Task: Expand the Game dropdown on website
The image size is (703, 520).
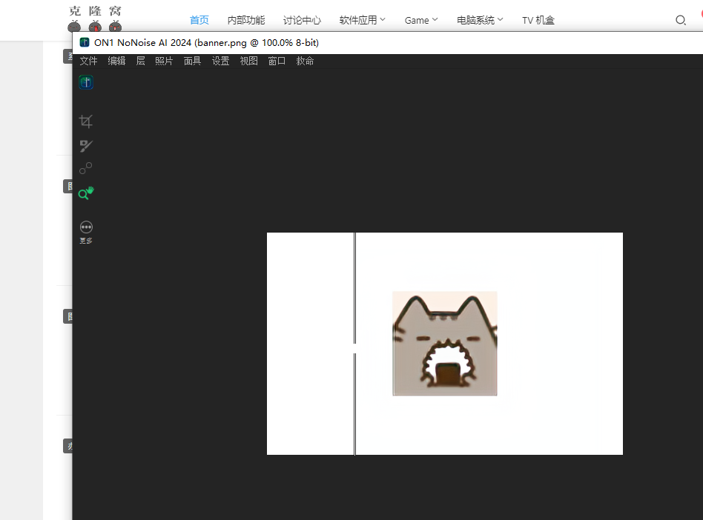Action: [421, 20]
